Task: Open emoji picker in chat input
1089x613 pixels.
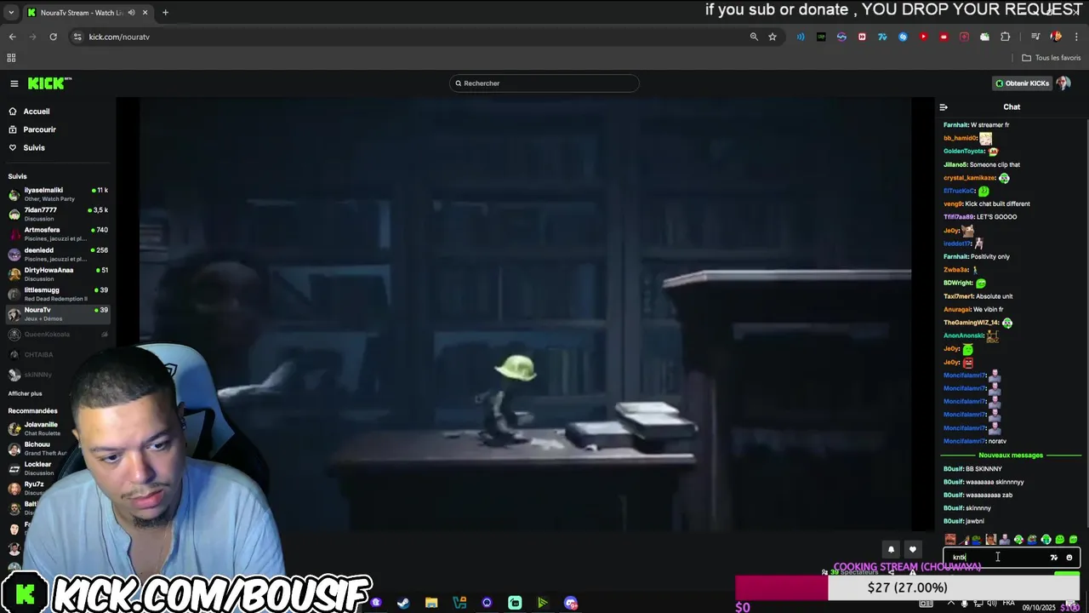Action: [1069, 558]
